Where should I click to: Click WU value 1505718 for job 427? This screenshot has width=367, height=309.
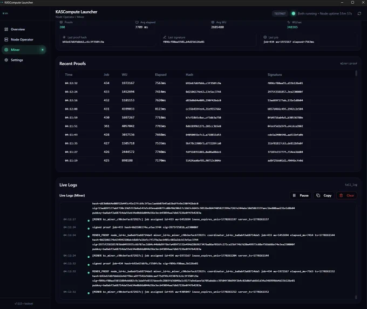point(128,143)
